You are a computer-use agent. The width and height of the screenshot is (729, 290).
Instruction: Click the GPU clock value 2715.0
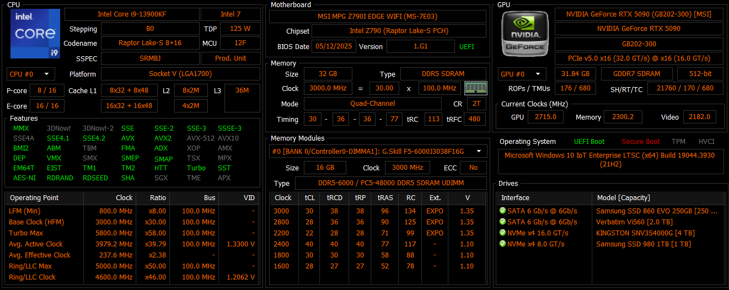(545, 117)
